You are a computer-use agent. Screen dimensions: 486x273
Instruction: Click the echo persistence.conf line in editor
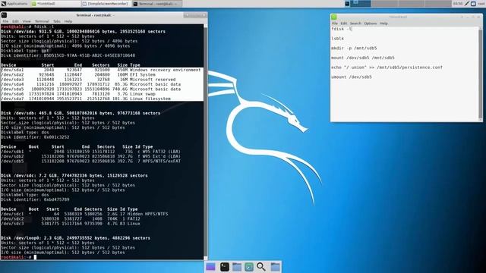pyautogui.click(x=387, y=67)
